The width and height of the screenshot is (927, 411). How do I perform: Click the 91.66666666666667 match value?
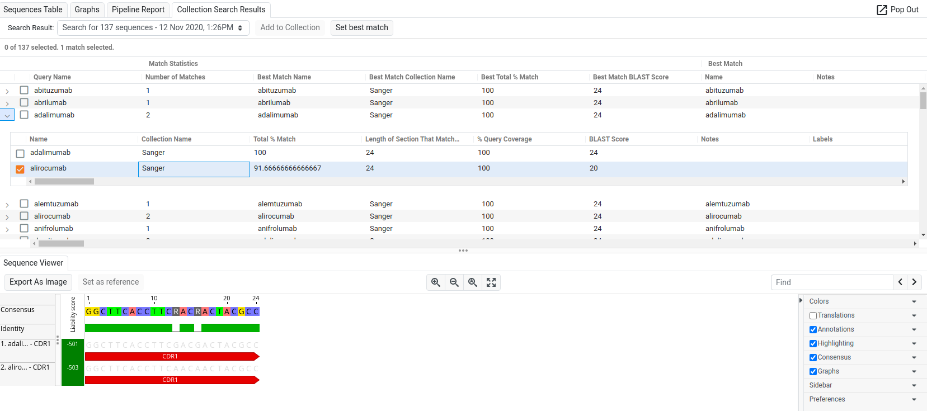(288, 168)
